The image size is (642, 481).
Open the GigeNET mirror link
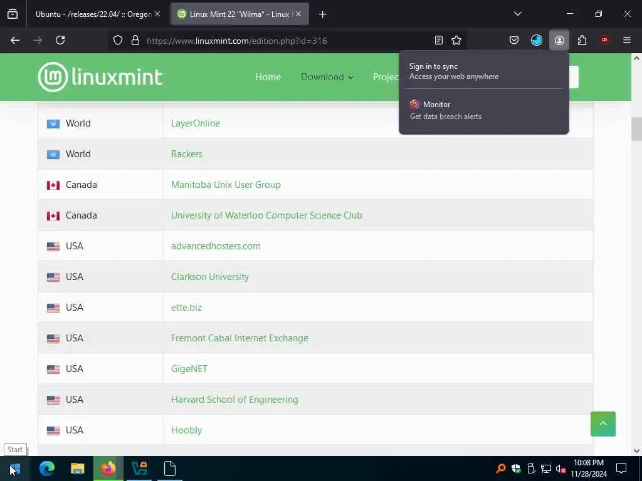[189, 368]
